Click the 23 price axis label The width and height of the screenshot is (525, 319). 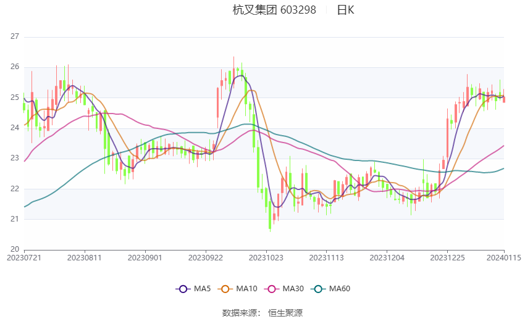(15, 158)
